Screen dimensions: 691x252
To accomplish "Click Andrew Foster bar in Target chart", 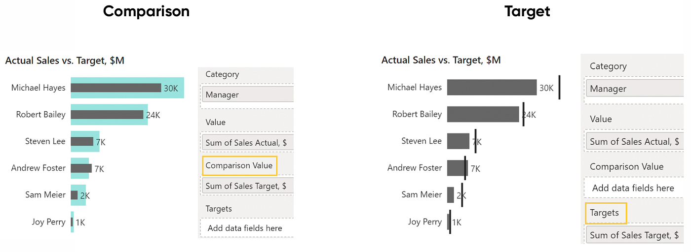I will [457, 168].
